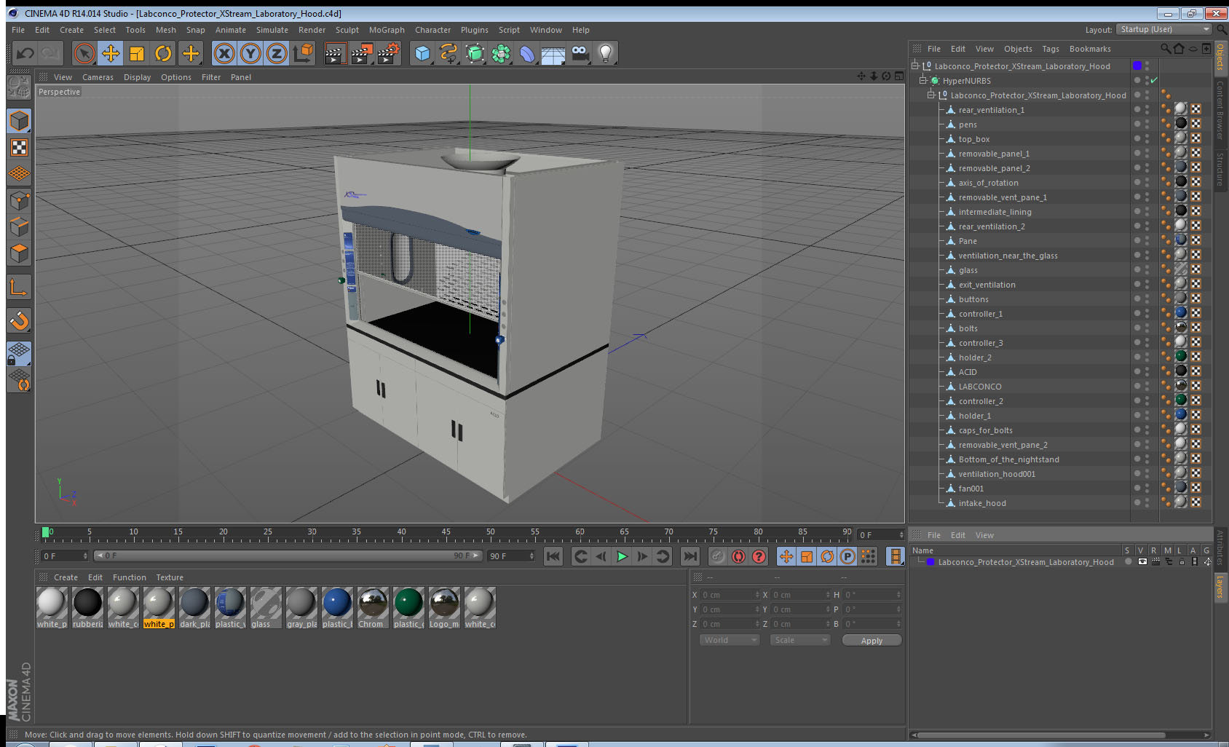Click the Record Active Objects button
The height and width of the screenshot is (747, 1229).
718,556
